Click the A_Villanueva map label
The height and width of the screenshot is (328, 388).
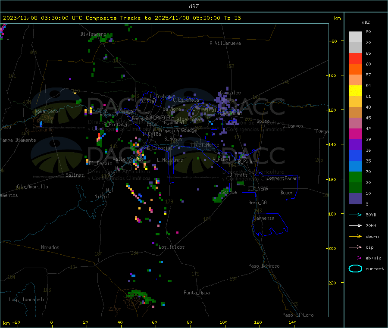point(225,43)
